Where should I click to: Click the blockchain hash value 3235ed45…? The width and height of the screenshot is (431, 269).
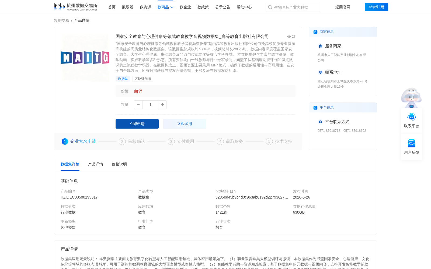(x=252, y=197)
